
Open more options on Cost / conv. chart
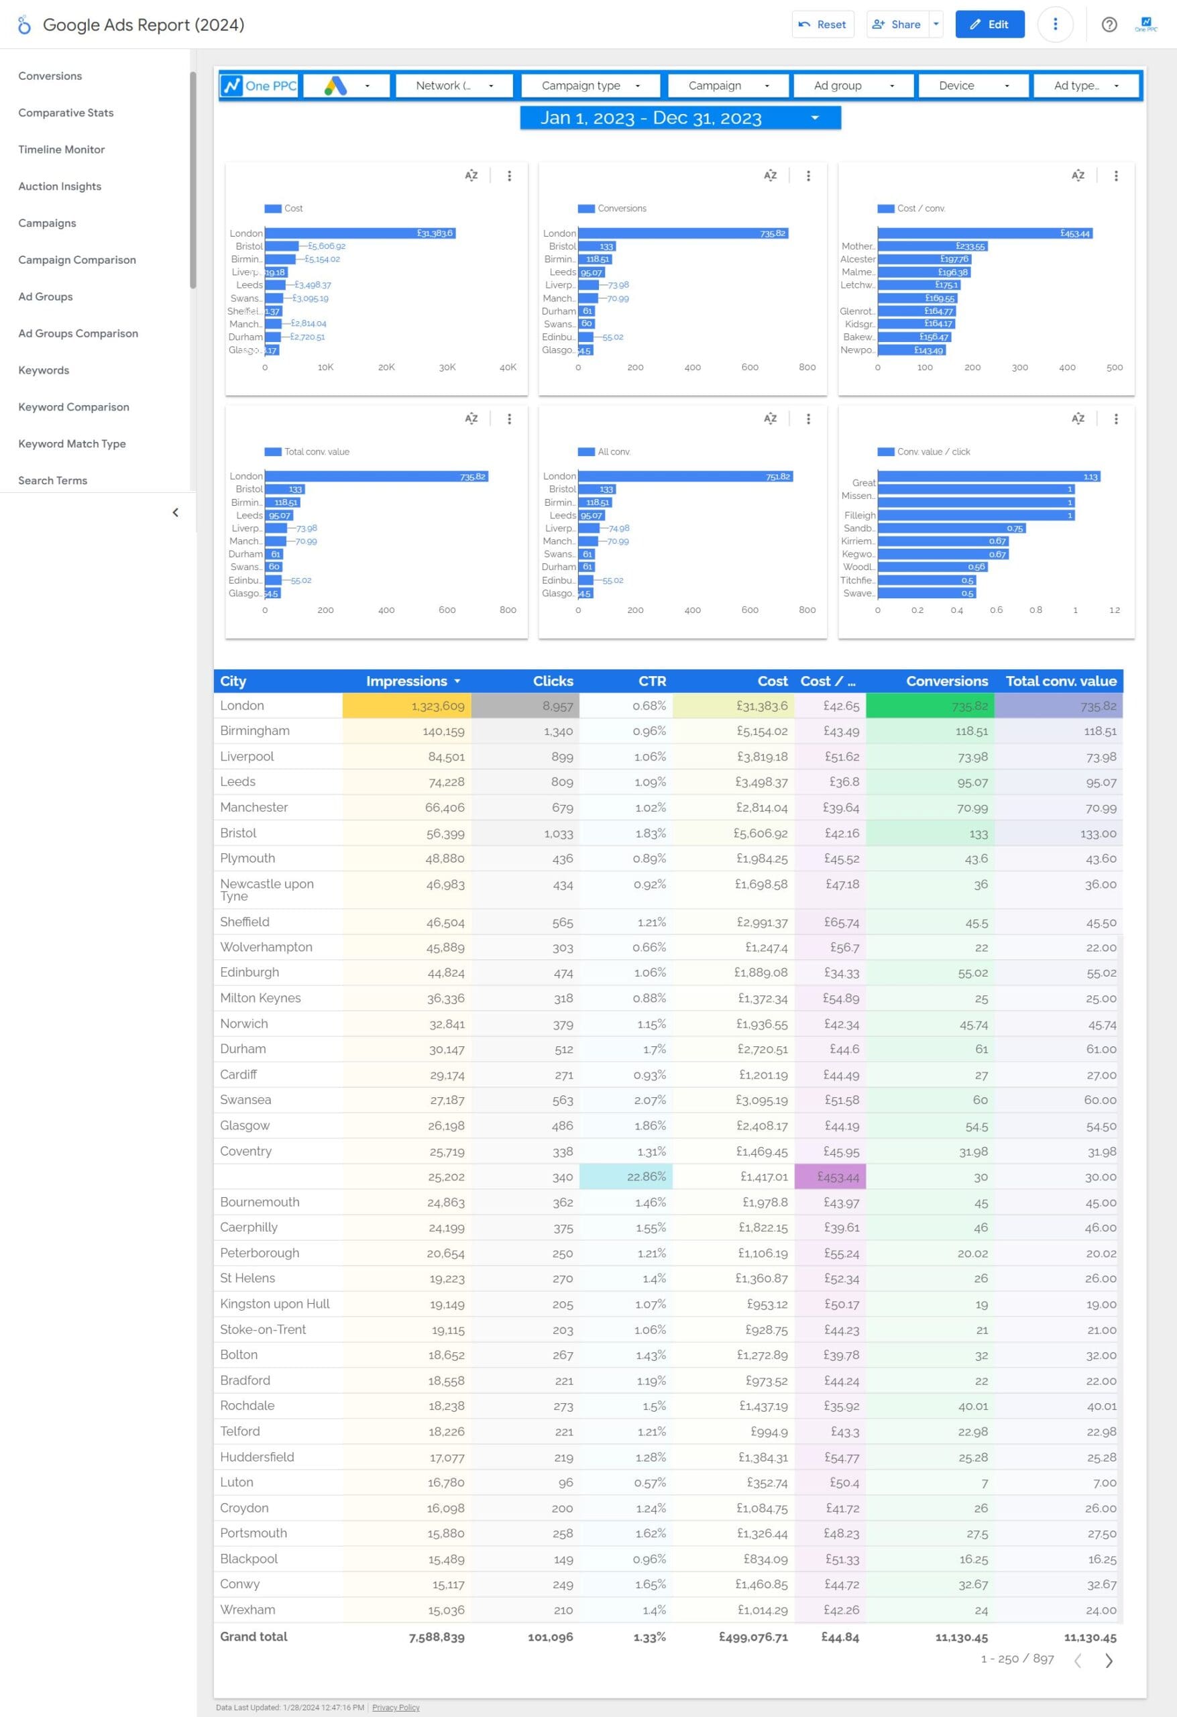1116,176
